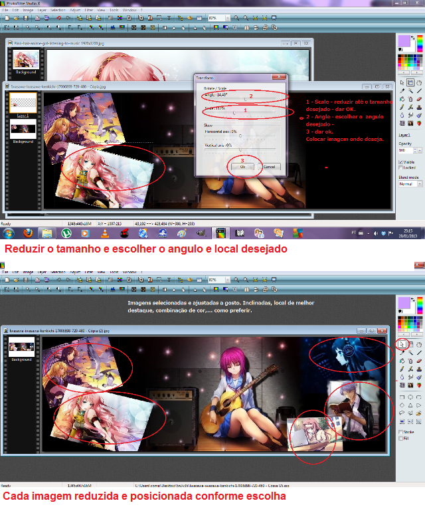This screenshot has width=425, height=513.
Task: Open Firefox from the Windows taskbar
Action: pos(28,233)
